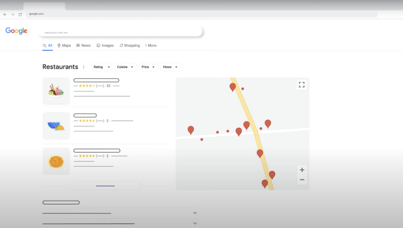403x228 pixels.
Task: Open the Shopping tab
Action: point(129,46)
